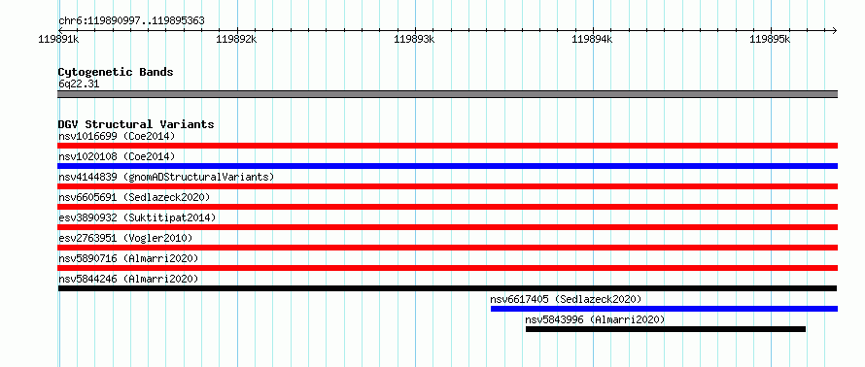Click the 119894k ruler tick label
Screen dimensions: 865x367
pyautogui.click(x=593, y=39)
